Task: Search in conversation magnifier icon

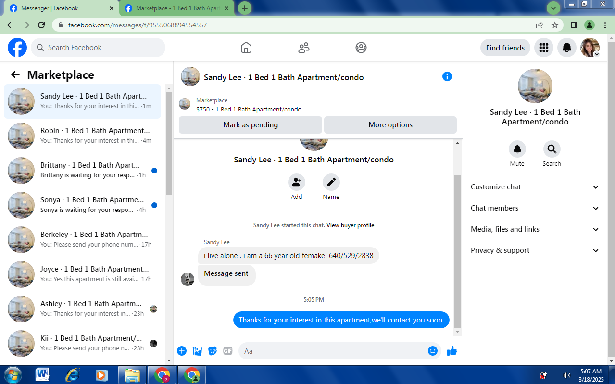Action: pyautogui.click(x=552, y=149)
